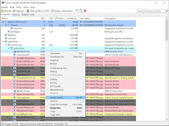The width and height of the screenshot is (169, 126).
Task: Click the CompPkgSrv.exe process icon
Action: pyautogui.click(x=15, y=114)
